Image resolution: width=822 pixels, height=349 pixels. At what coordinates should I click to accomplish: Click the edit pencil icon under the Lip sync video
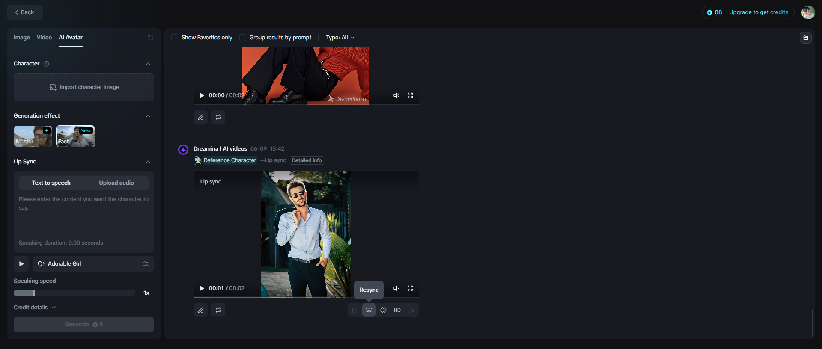(201, 310)
